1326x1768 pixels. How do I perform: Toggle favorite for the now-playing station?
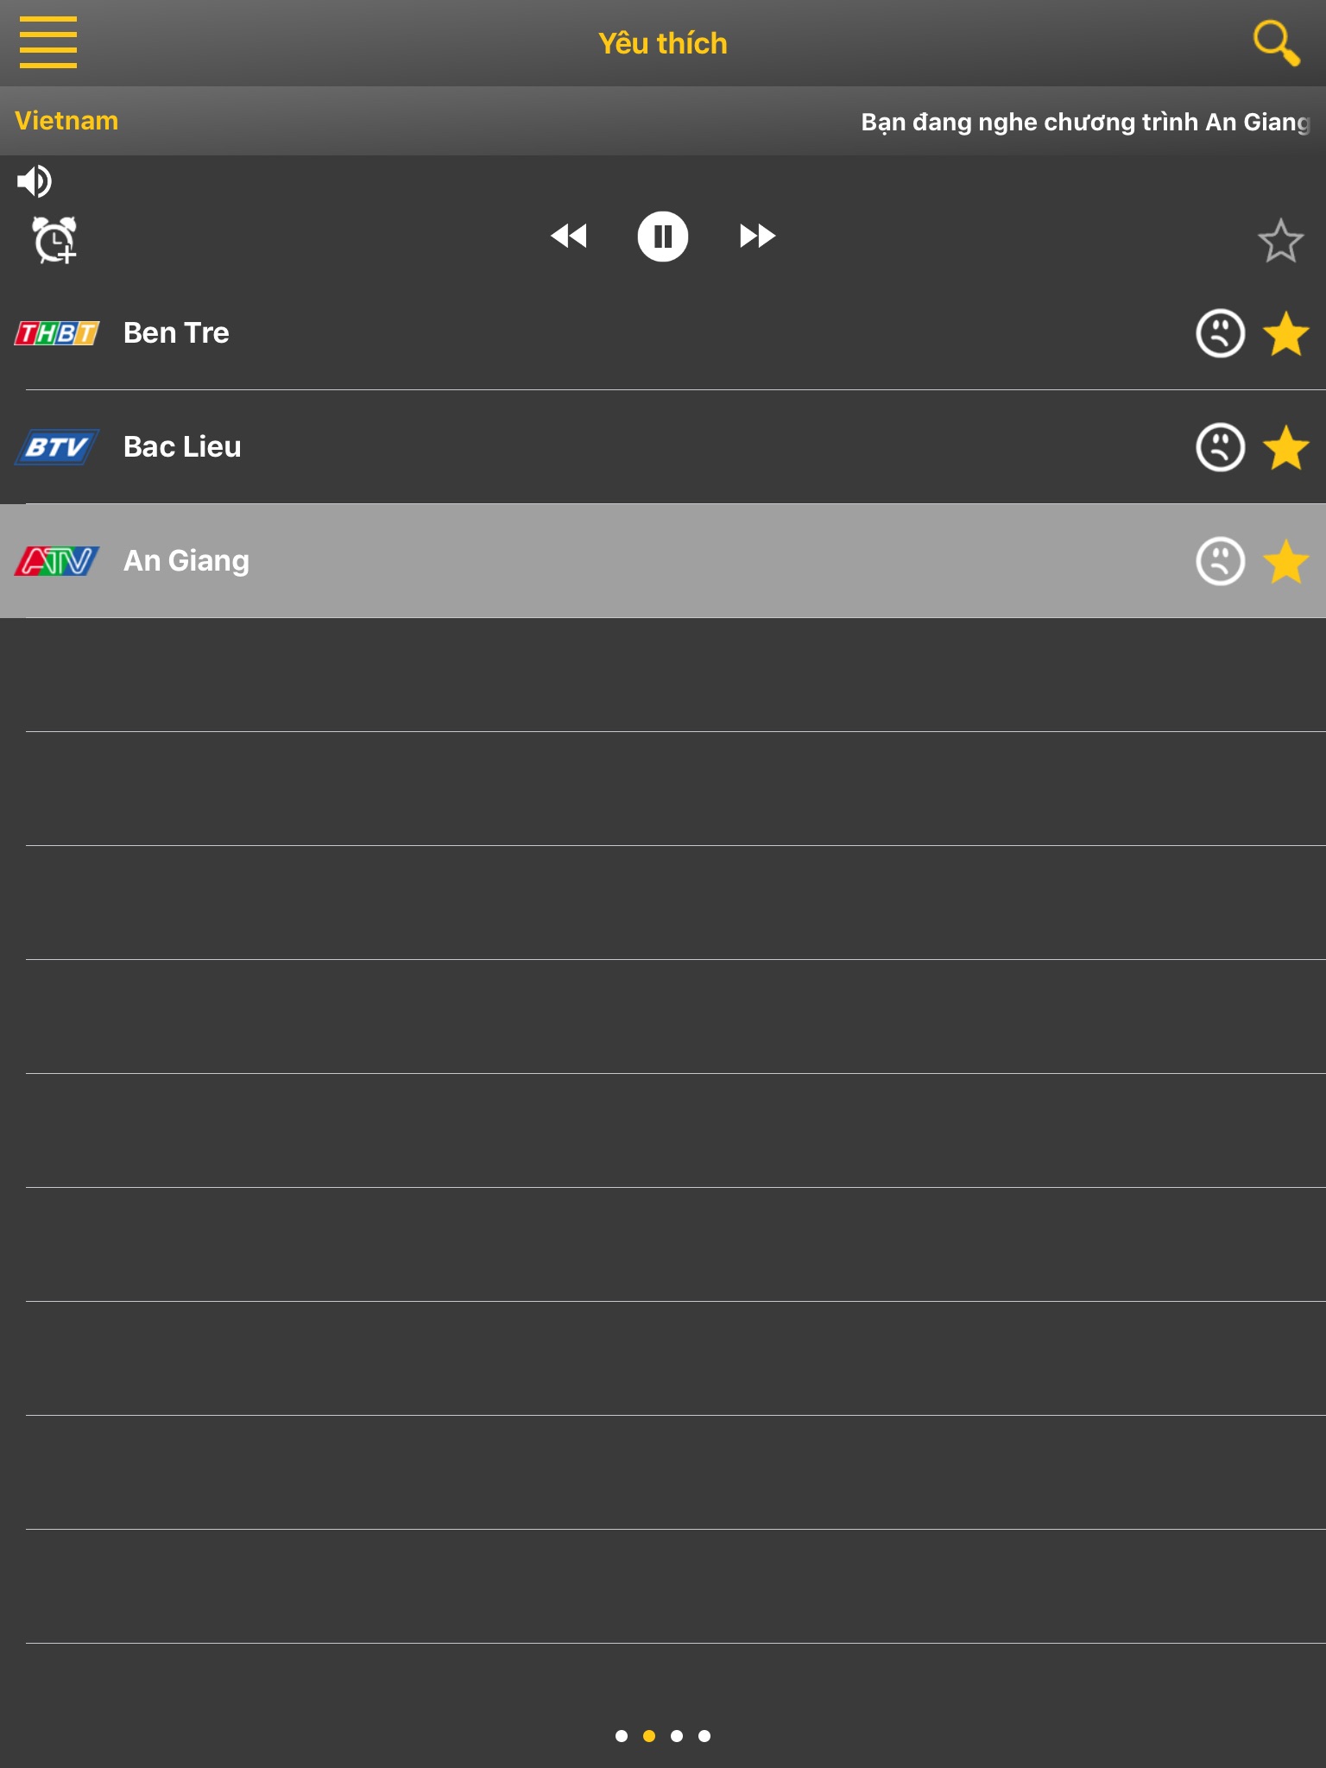[1280, 240]
